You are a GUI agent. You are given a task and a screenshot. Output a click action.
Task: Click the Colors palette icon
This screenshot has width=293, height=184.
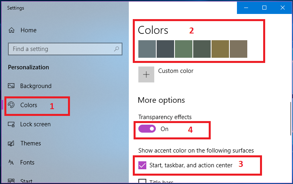[x=12, y=105]
